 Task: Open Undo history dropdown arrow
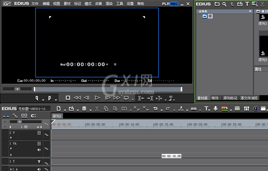[x=161, y=110]
